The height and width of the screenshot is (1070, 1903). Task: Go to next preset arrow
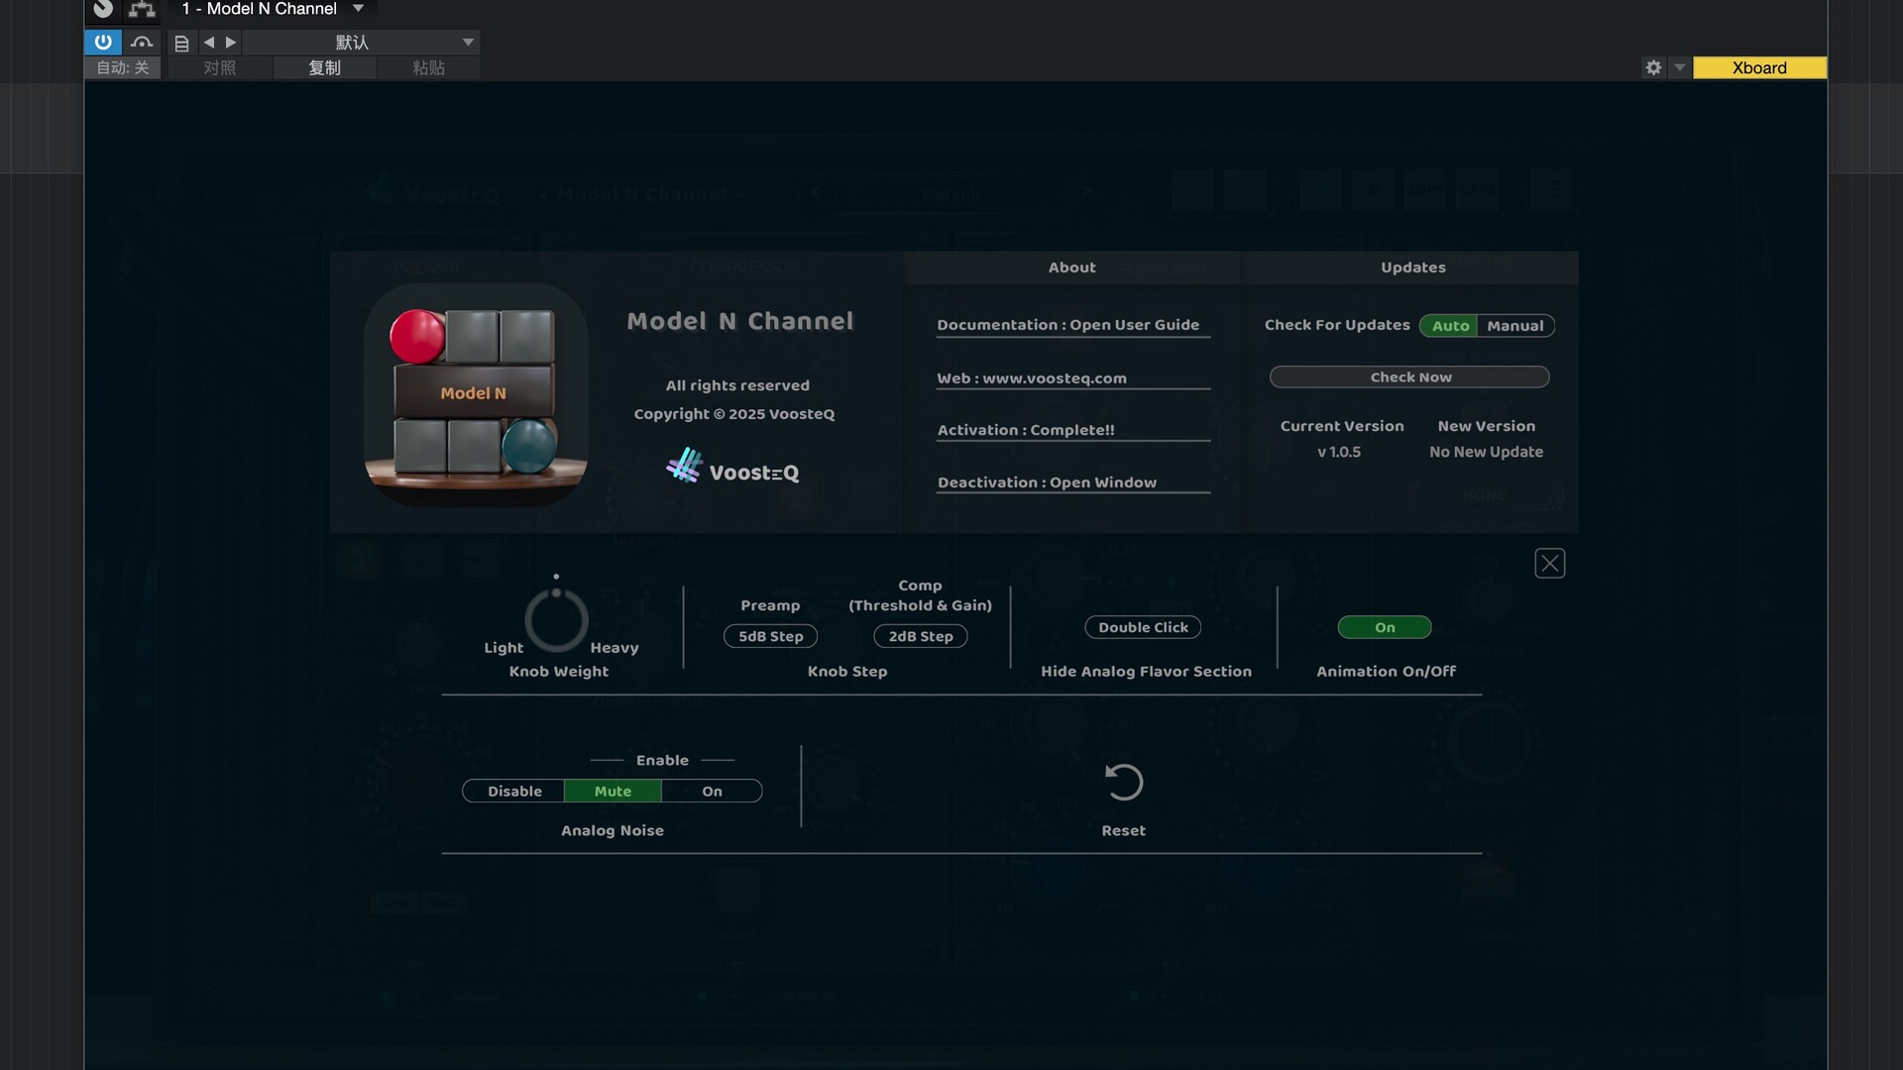231,43
